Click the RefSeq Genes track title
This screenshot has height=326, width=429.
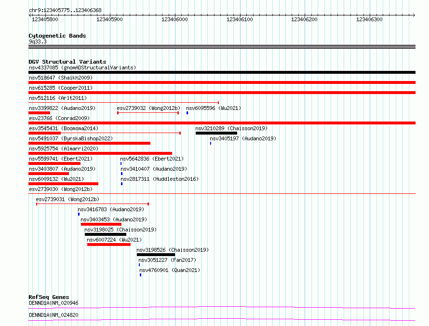click(49, 297)
